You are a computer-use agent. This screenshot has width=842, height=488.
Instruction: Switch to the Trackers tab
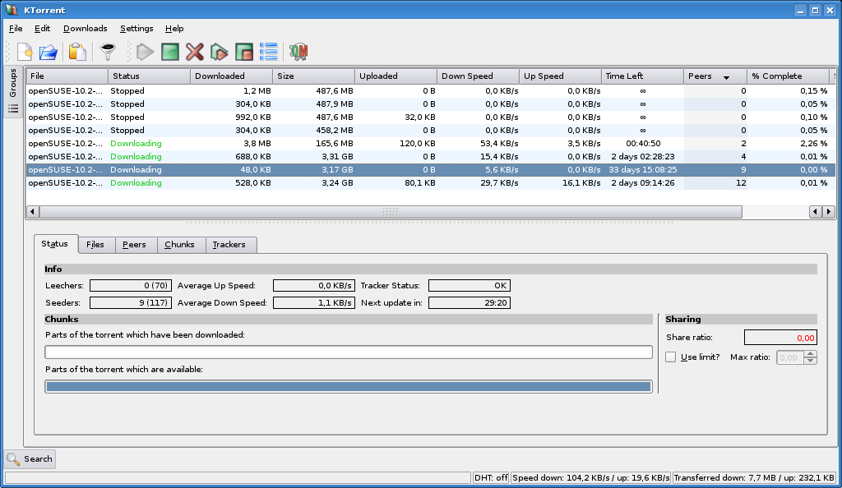click(229, 245)
